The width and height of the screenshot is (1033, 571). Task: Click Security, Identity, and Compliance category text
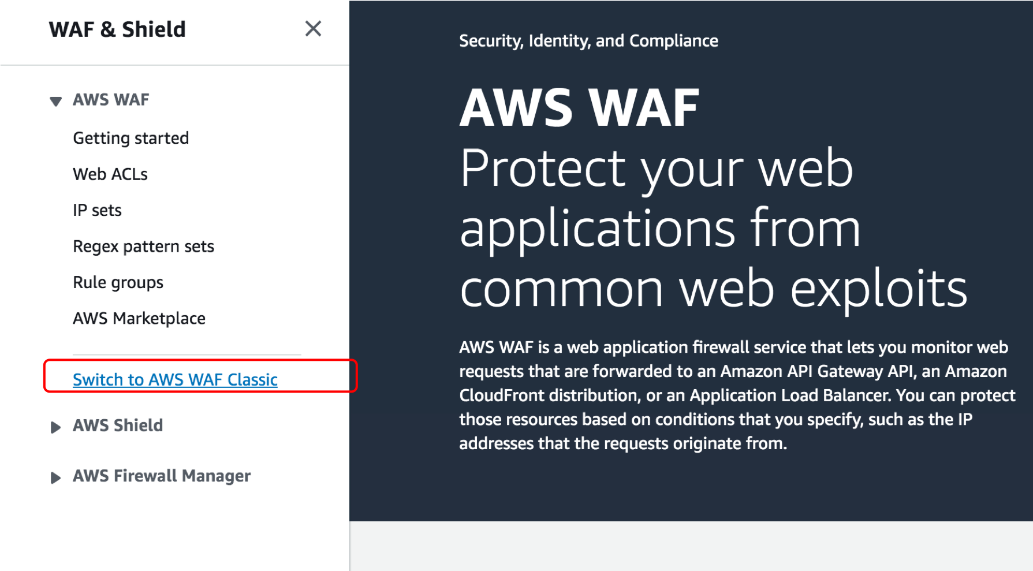[588, 40]
